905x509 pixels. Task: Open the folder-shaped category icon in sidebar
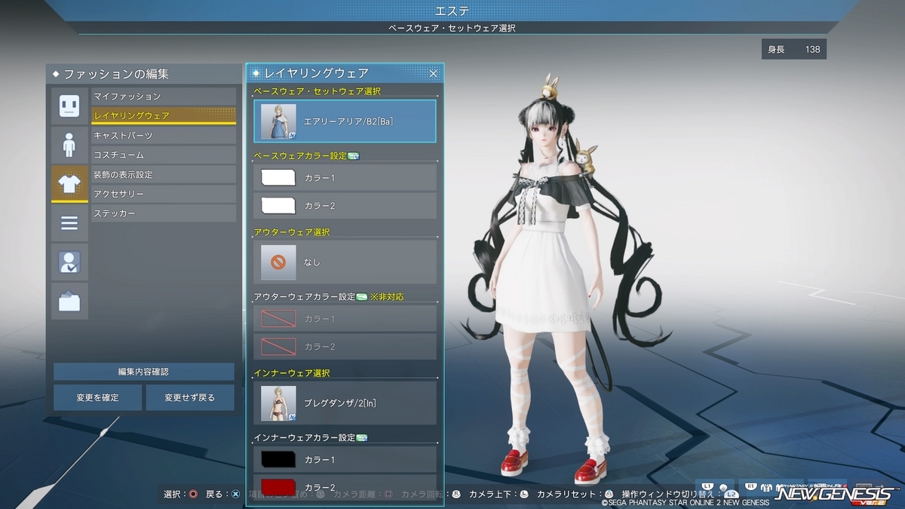[x=69, y=301]
